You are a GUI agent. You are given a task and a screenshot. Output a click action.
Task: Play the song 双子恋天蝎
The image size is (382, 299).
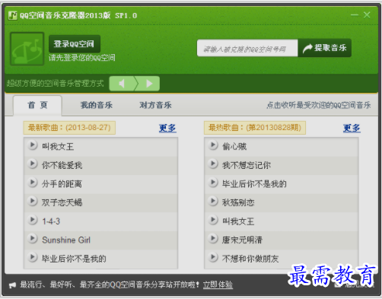point(33,202)
